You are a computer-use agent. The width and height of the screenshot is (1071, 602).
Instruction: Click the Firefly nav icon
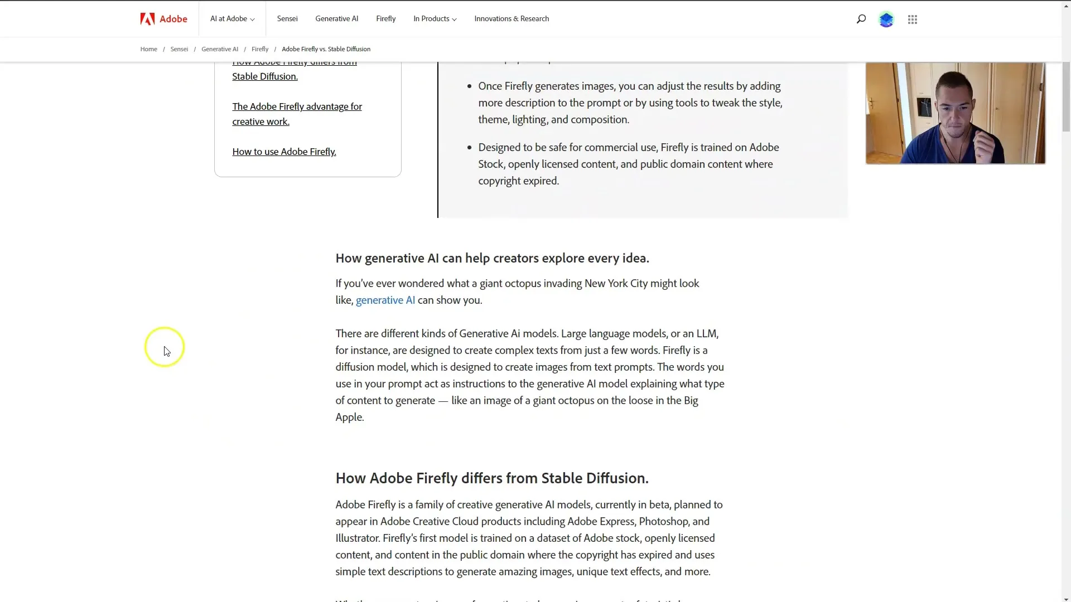[385, 18]
